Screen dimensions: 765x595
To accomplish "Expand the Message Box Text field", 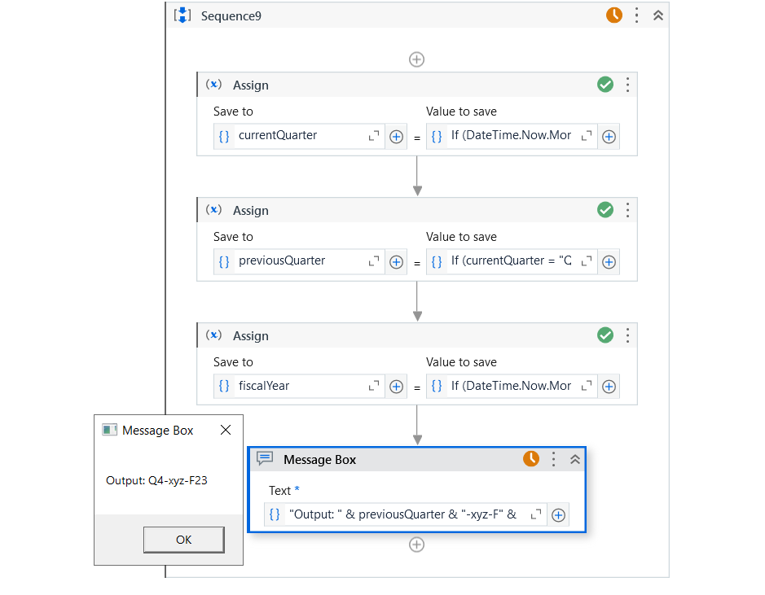I will tap(536, 514).
